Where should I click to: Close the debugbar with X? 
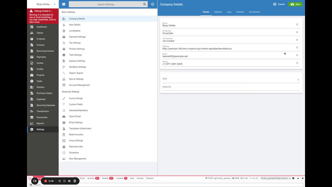pyautogui.click(x=303, y=178)
